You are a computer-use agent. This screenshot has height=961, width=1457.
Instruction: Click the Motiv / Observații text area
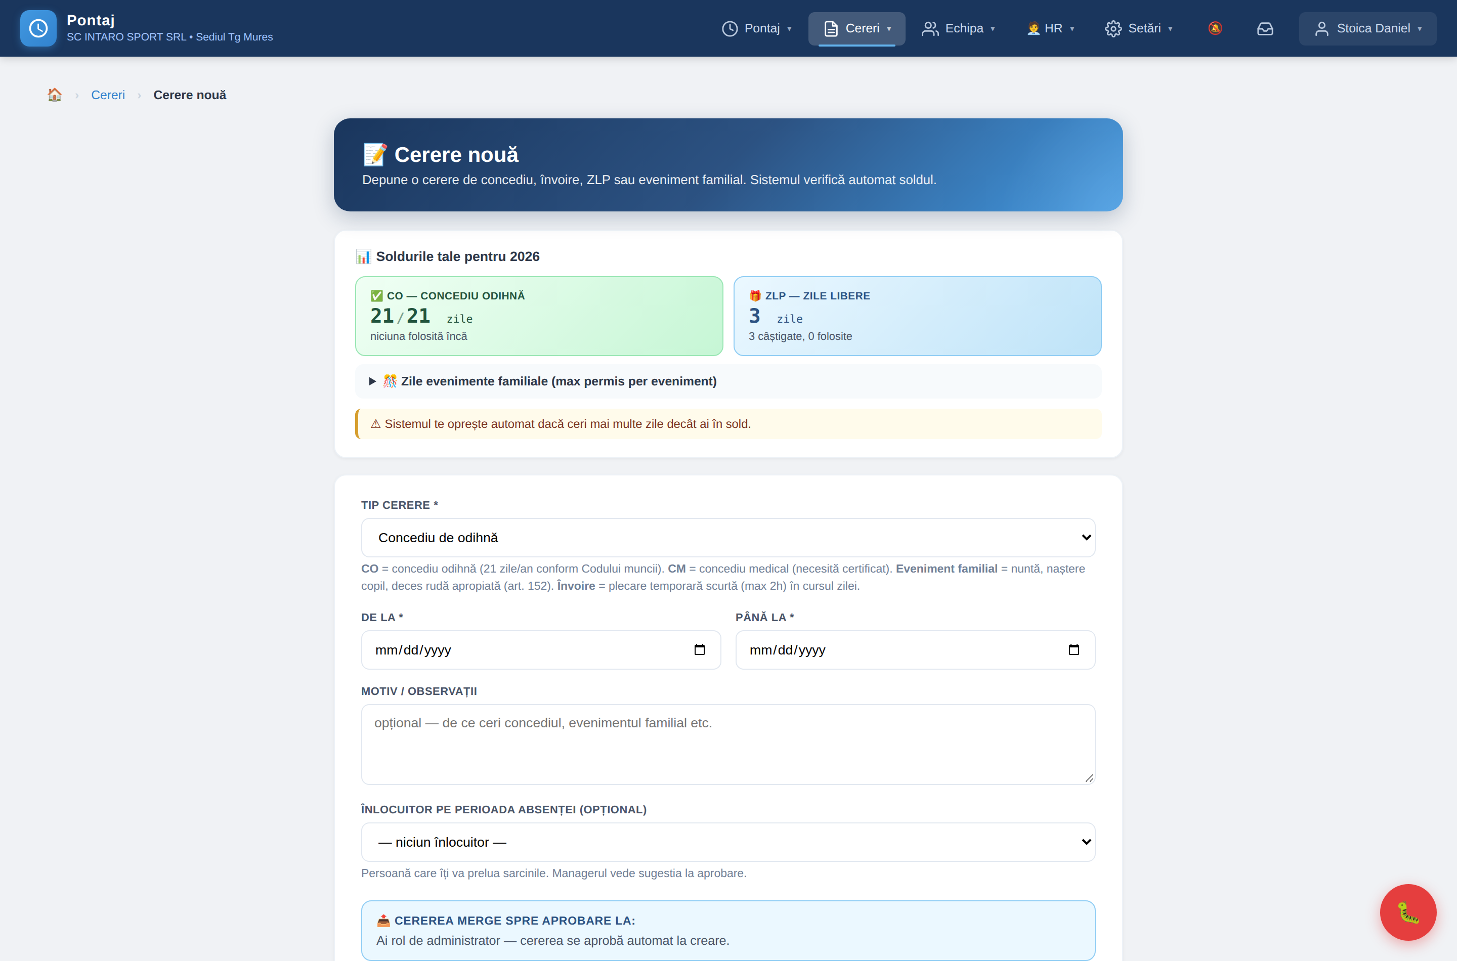727,744
